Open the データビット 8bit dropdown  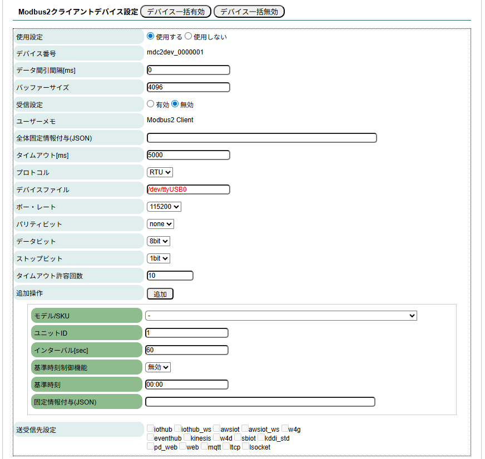(159, 241)
